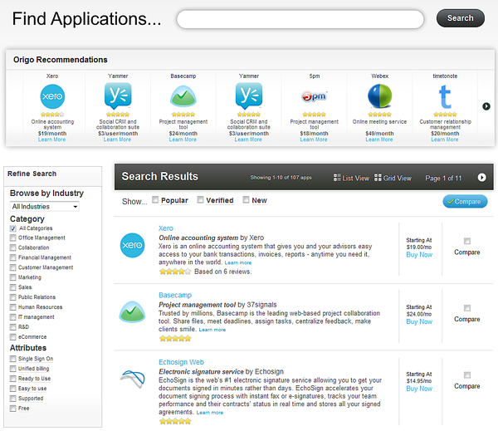Toggle the Popular filter checkbox
Image resolution: width=498 pixels, height=431 pixels.
(155, 199)
